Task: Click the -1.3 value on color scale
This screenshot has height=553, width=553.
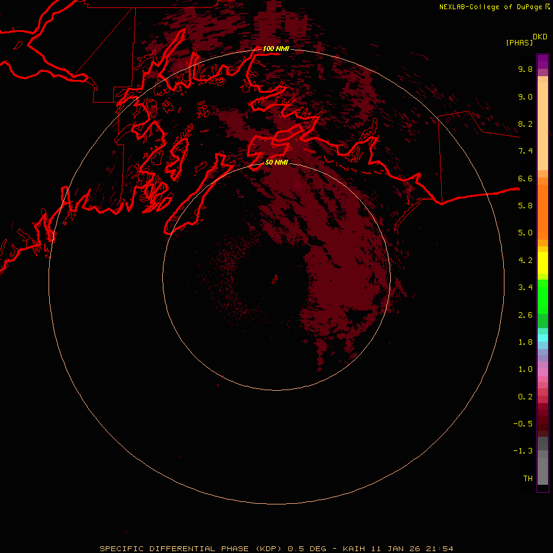Action: pyautogui.click(x=523, y=451)
